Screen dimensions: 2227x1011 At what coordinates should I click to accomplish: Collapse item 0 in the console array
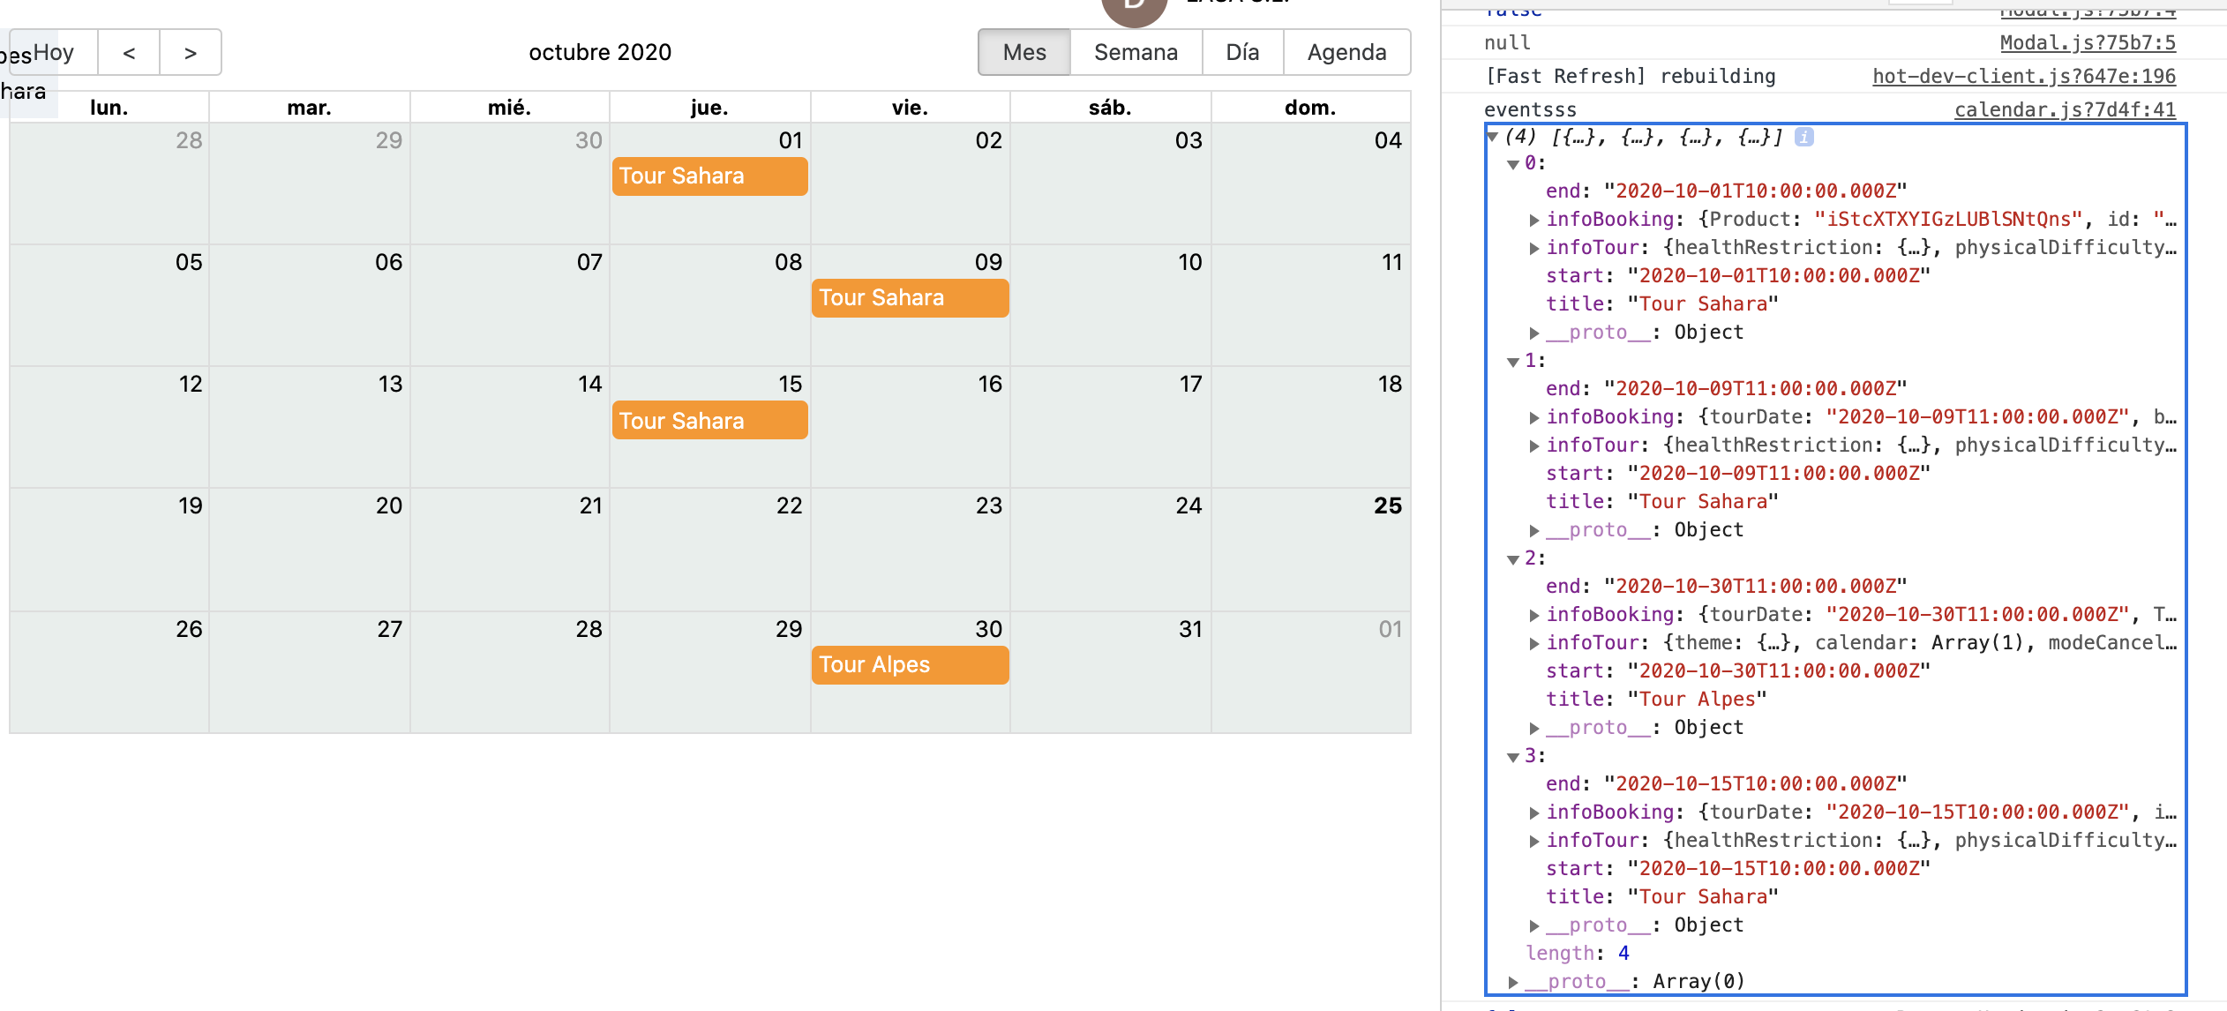point(1511,163)
